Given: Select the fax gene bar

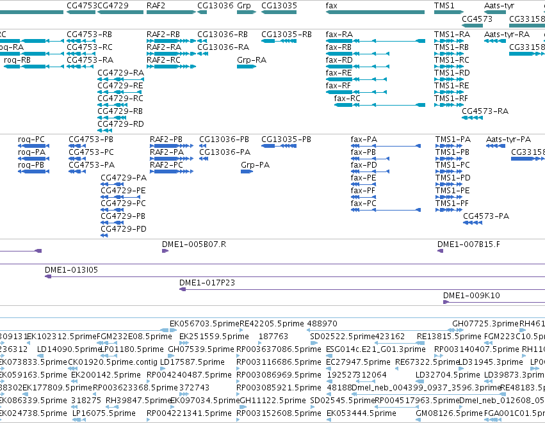Looking at the screenshot, I should coord(375,12).
